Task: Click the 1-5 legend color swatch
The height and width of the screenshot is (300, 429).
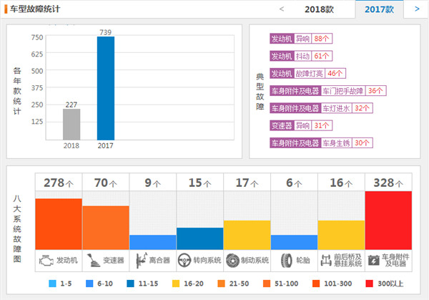Action: [x=52, y=284]
